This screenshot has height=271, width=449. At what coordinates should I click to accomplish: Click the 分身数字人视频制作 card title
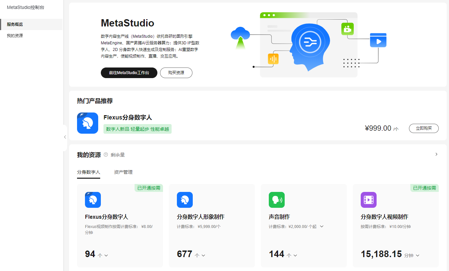click(x=385, y=217)
